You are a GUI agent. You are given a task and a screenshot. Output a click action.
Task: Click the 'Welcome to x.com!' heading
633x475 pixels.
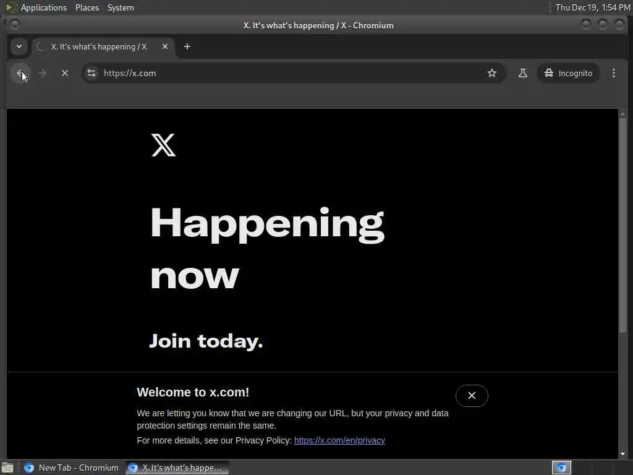point(193,392)
